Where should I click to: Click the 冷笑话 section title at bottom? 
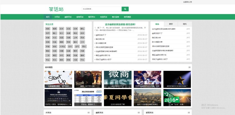click(x=48, y=112)
